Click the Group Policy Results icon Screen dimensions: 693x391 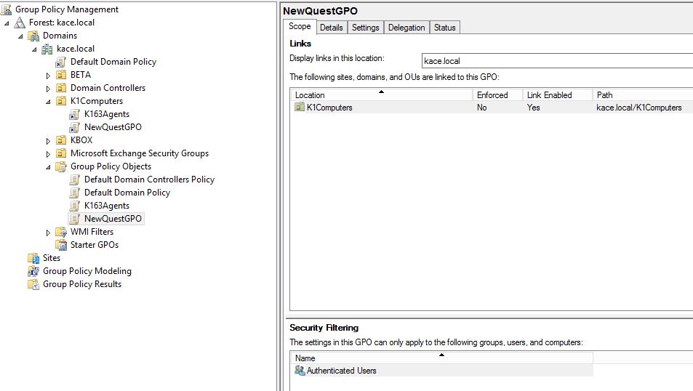coord(33,284)
